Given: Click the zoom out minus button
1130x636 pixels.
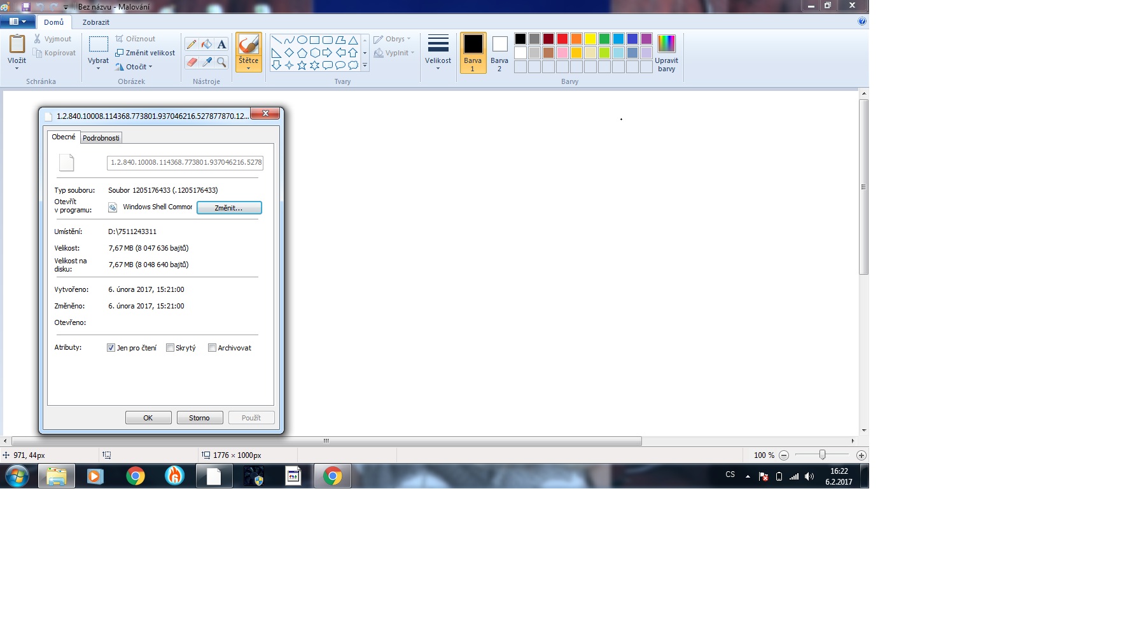Looking at the screenshot, I should coord(784,455).
